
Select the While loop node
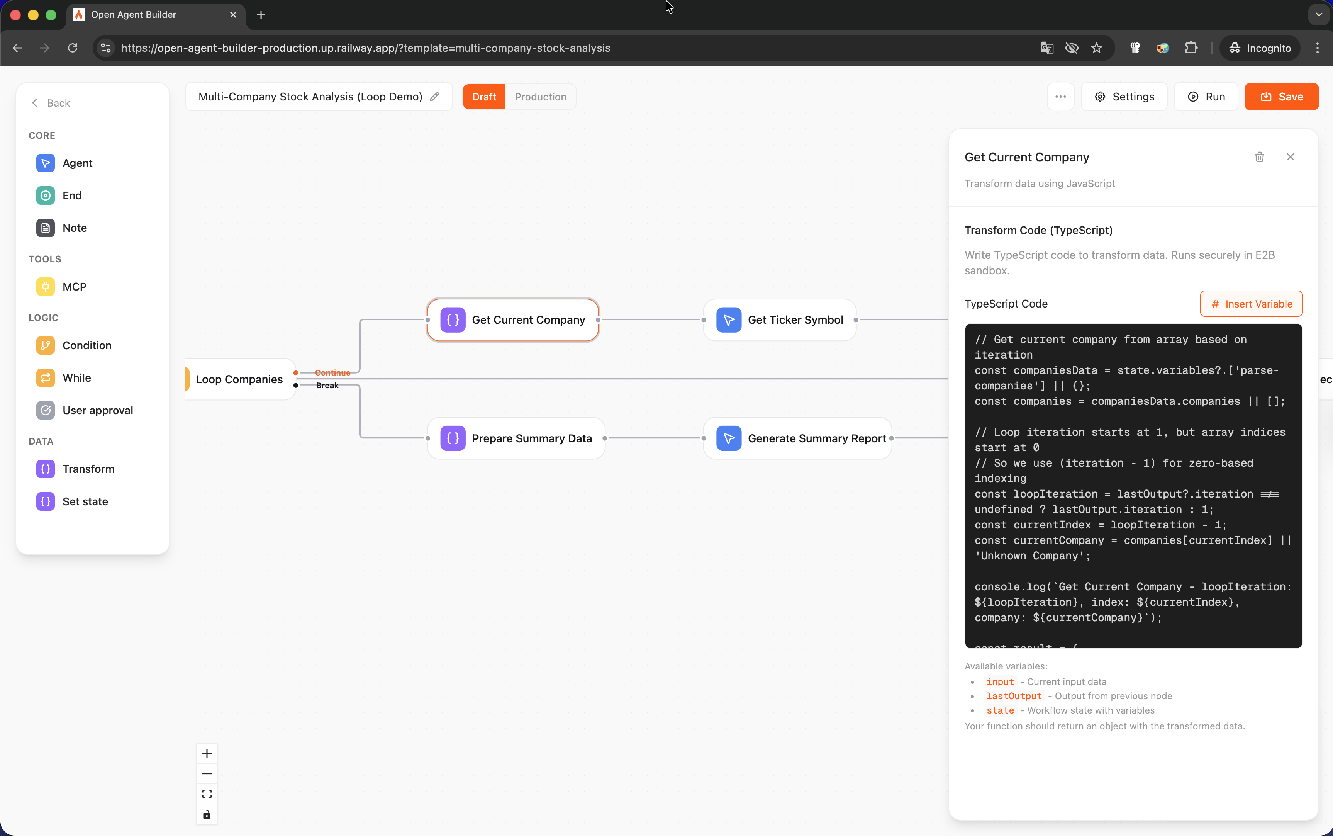click(76, 378)
